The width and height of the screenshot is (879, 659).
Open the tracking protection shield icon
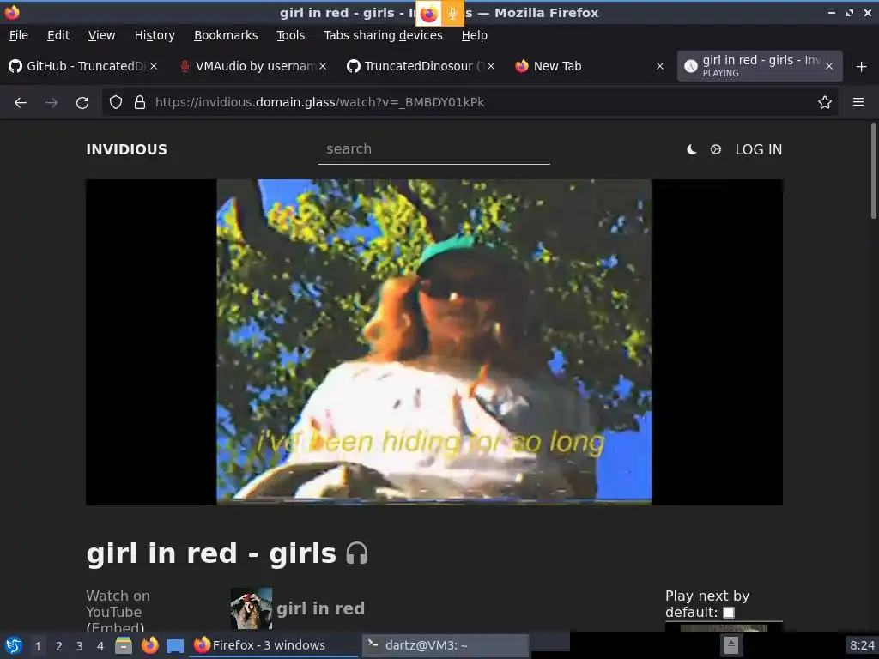[116, 103]
